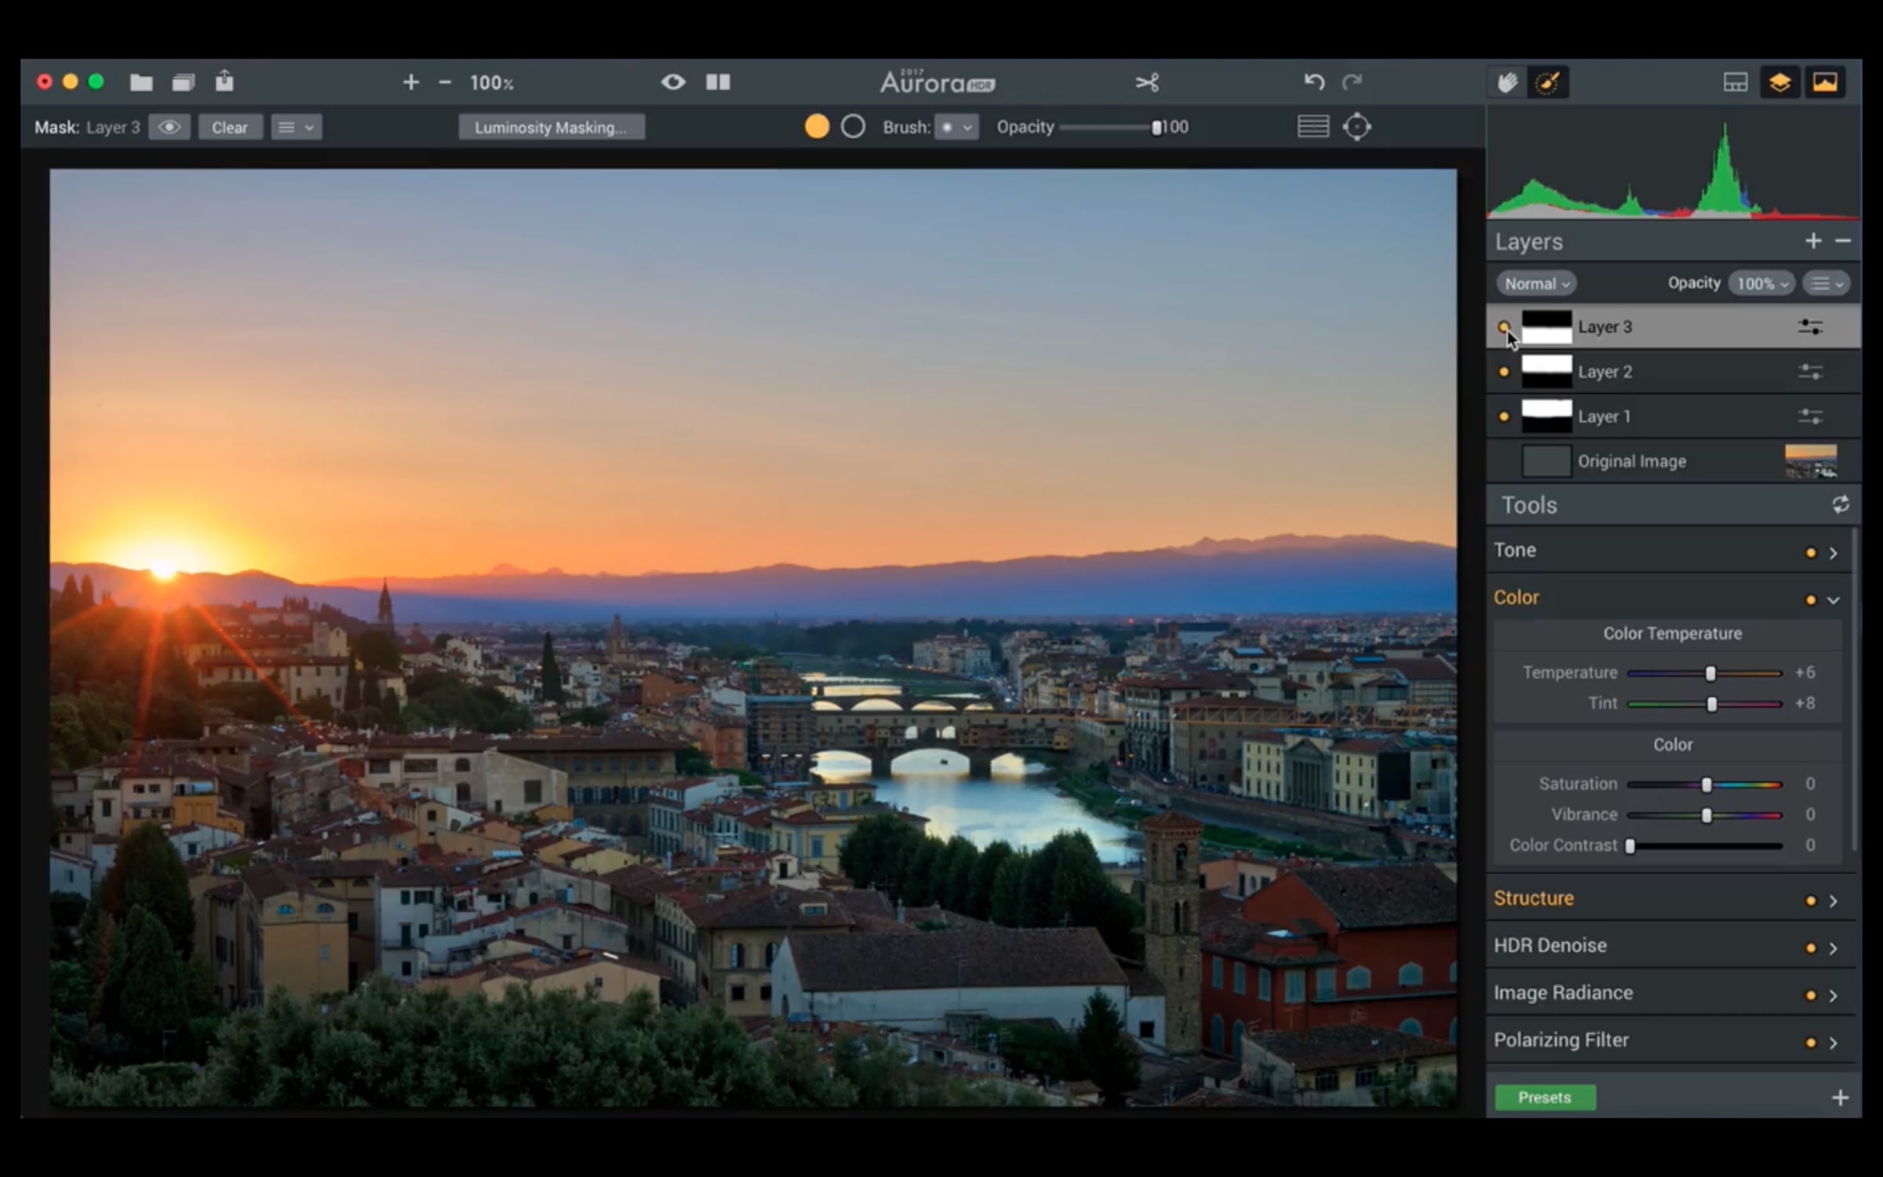The height and width of the screenshot is (1177, 1883).
Task: Open the Brush size dropdown
Action: tap(956, 127)
